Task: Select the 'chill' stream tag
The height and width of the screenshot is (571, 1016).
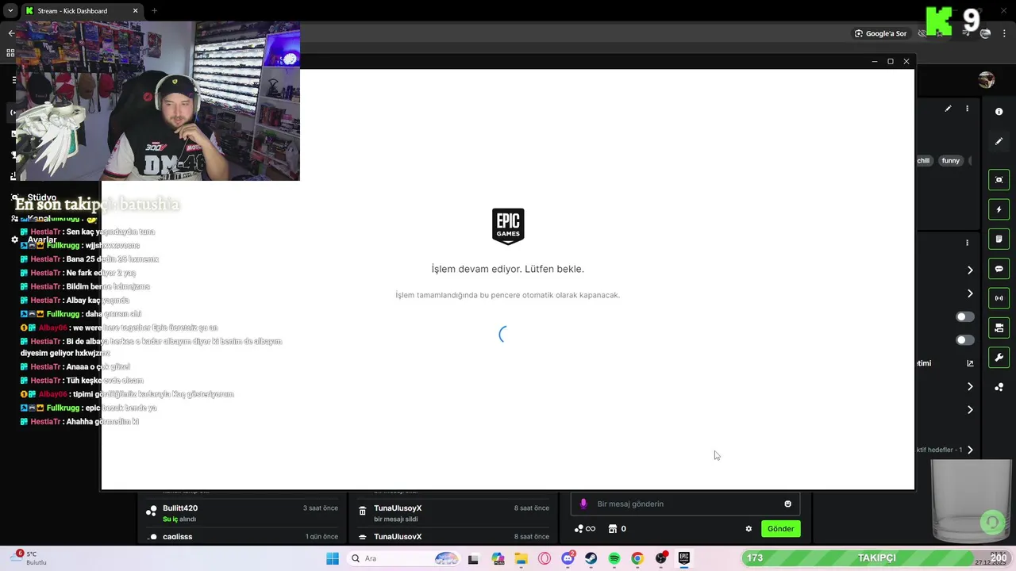Action: tap(923, 161)
